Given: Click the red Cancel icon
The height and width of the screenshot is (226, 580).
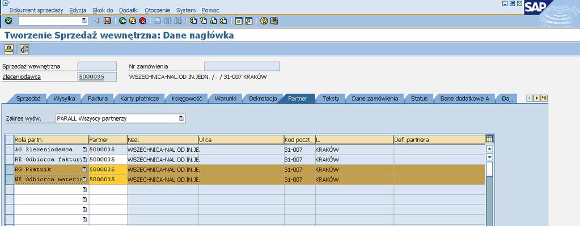Looking at the screenshot, I should 142,21.
